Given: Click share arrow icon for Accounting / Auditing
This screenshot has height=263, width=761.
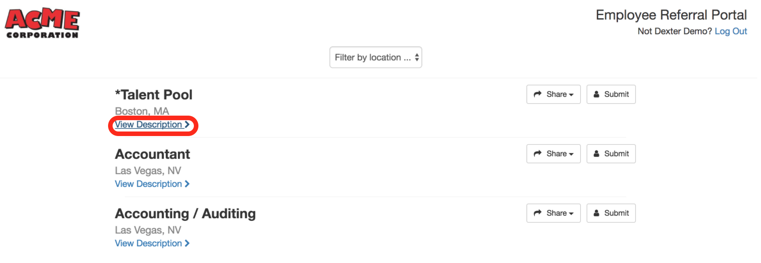Looking at the screenshot, I should click(x=538, y=213).
